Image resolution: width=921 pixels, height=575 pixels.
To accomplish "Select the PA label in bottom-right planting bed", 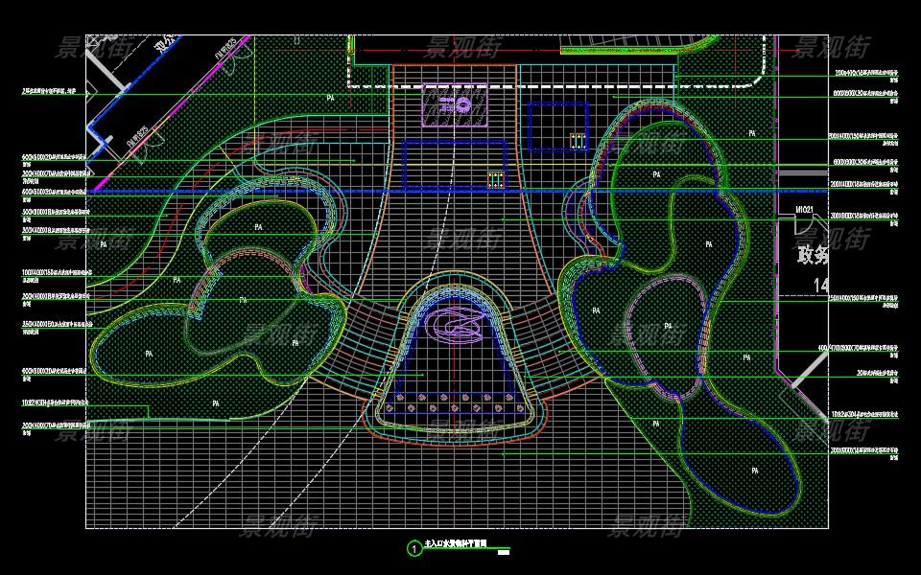I will coord(755,471).
